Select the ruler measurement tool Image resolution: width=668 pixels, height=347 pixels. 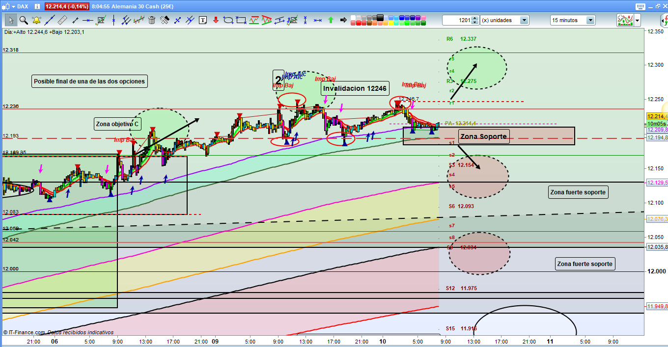pos(62,20)
